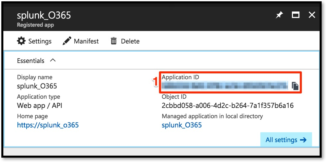326x162 pixels.
Task: Maximize the splunk_O365 blade
Action: coord(295,15)
